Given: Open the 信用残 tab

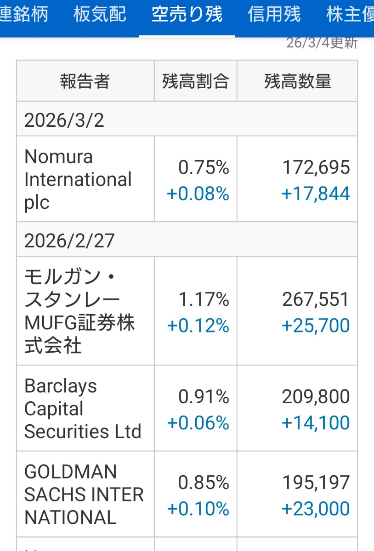Looking at the screenshot, I should click(274, 15).
